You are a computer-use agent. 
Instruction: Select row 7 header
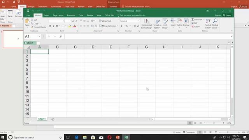(x=27, y=78)
